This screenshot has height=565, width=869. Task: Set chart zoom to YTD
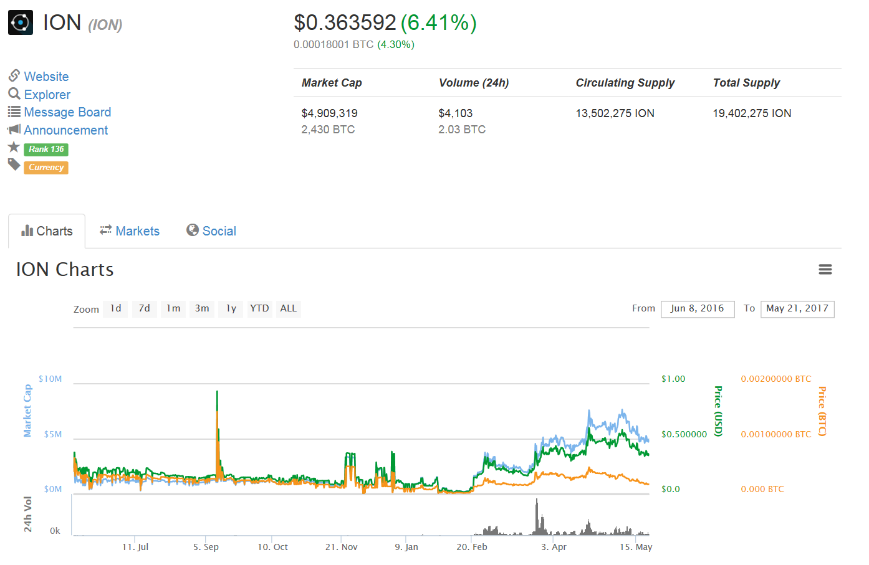[259, 308]
